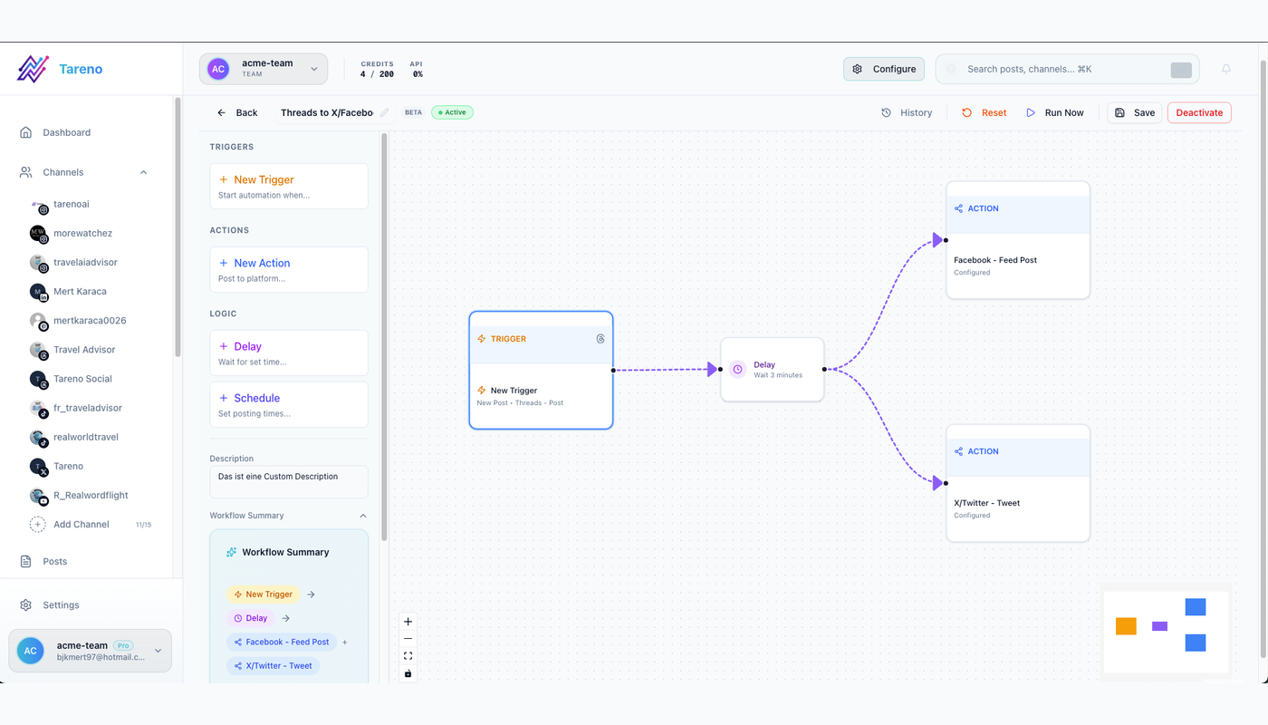
Task: Click the Dashboard home icon
Action: tap(25, 132)
